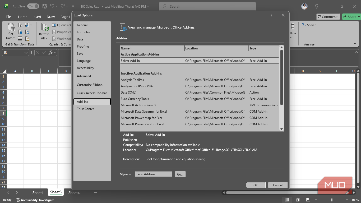The image size is (361, 203).
Task: Switch to Page Layout view
Action: tap(298, 200)
